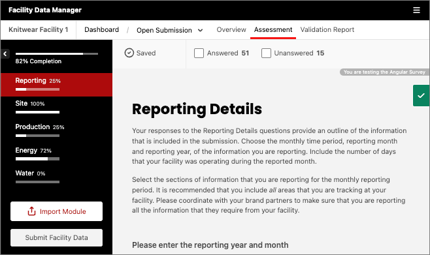The height and width of the screenshot is (255, 430).
Task: Open the Reporting 25% section
Action: (x=56, y=85)
